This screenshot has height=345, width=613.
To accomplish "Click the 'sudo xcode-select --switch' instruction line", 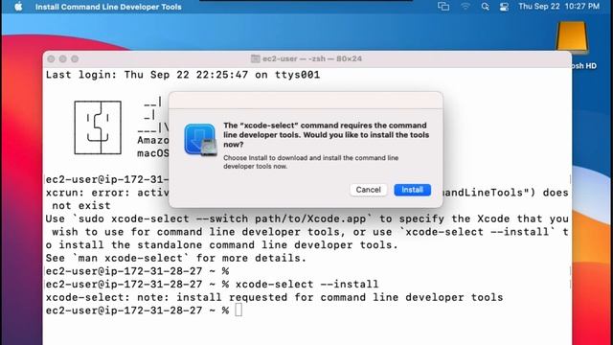I will (306, 218).
